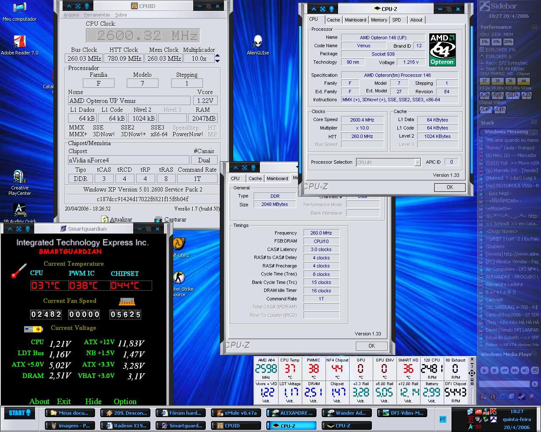
Task: Click the Kaspersky tray icon
Action: pos(492,411)
